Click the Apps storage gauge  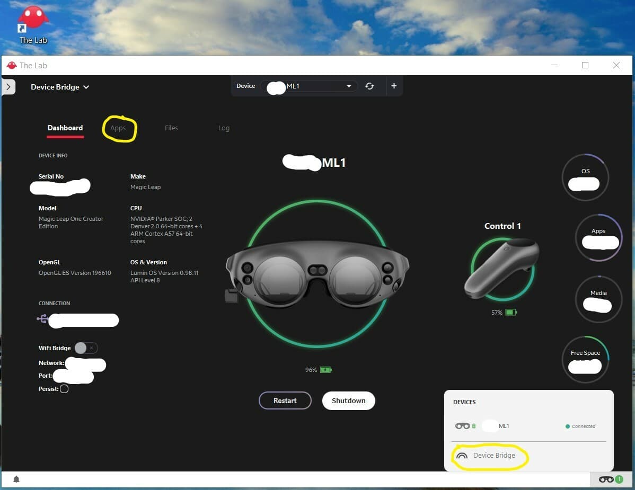tap(598, 237)
